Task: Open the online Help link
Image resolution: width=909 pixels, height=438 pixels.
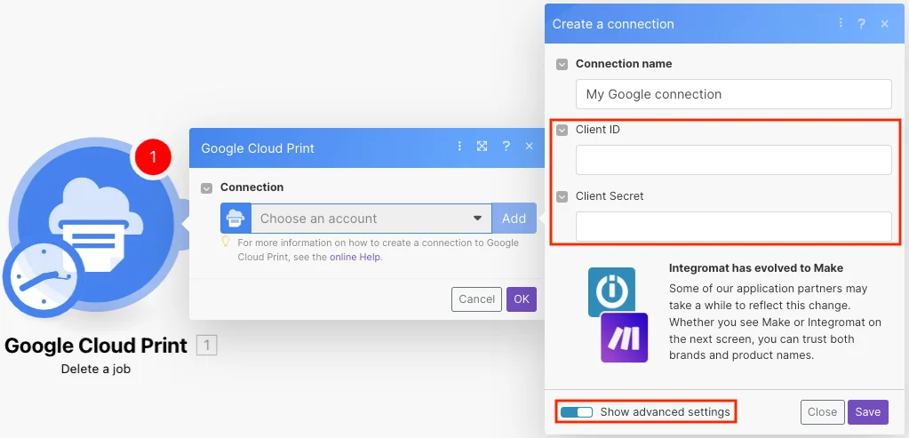Action: 355,257
